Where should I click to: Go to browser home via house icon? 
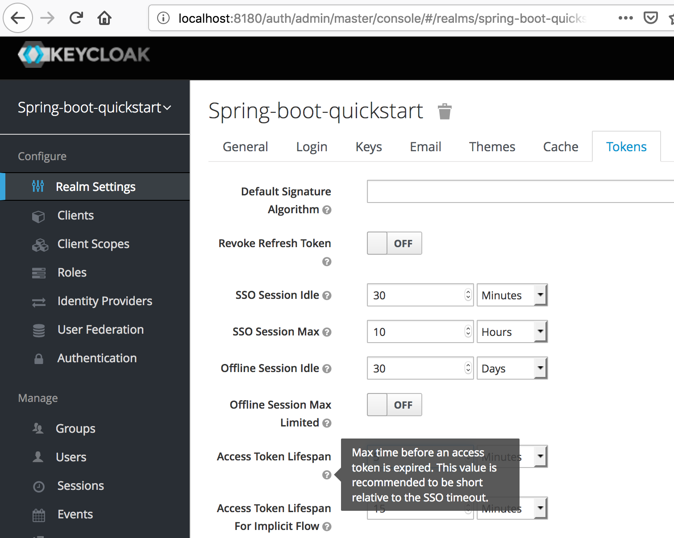[104, 18]
